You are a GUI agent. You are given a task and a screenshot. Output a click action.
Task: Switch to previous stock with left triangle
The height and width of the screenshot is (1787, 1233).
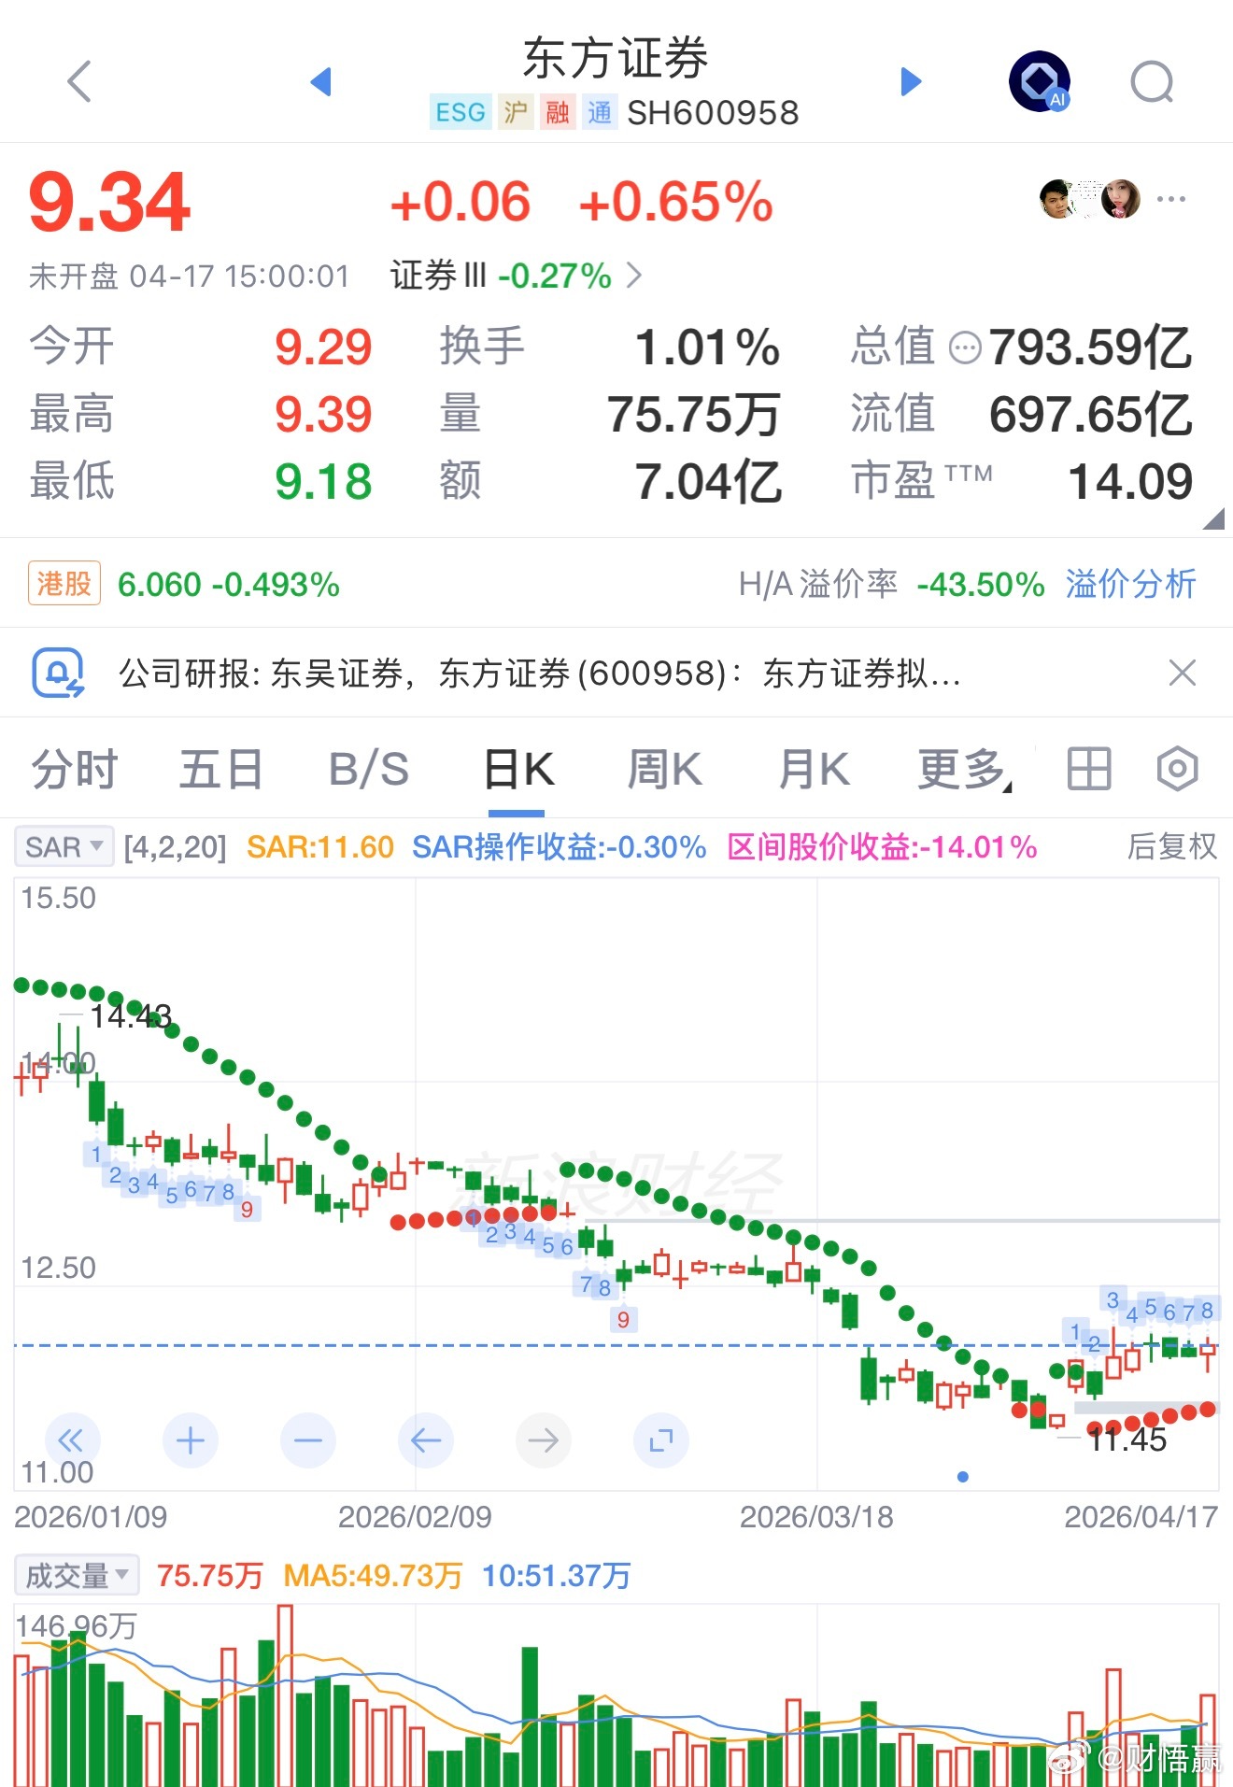coord(320,81)
